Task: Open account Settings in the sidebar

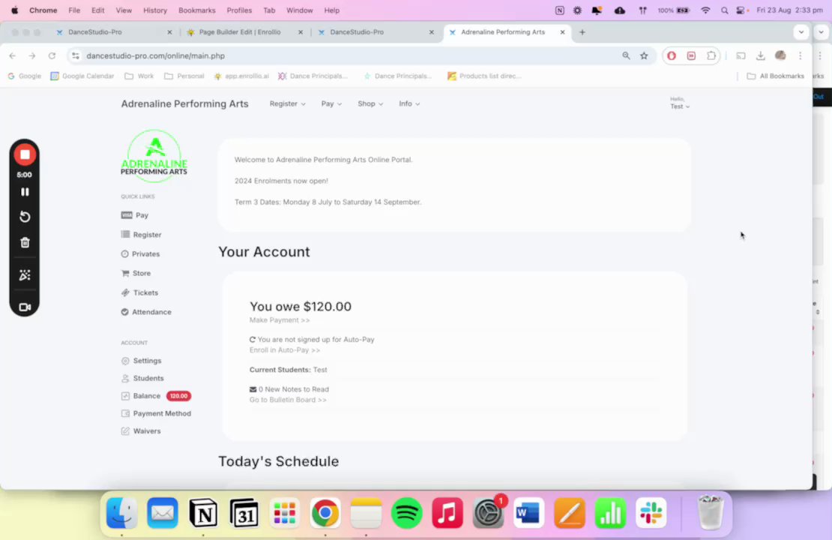Action: point(141,361)
